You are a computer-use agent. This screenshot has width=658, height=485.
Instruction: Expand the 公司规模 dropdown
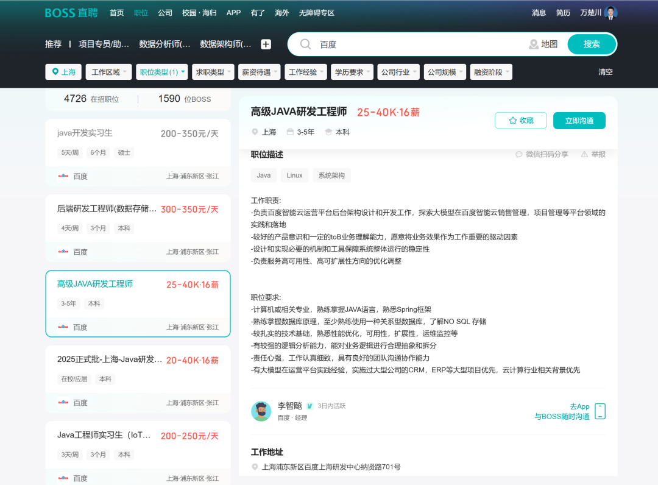pyautogui.click(x=445, y=72)
